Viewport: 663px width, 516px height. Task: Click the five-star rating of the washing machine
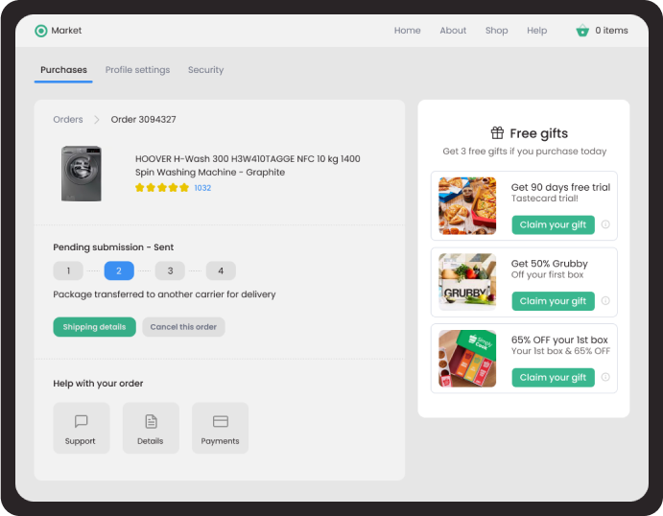162,188
